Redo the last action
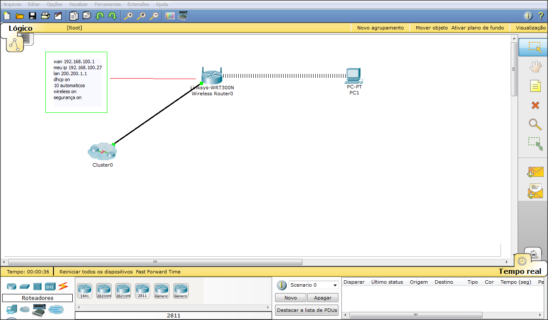 point(112,16)
